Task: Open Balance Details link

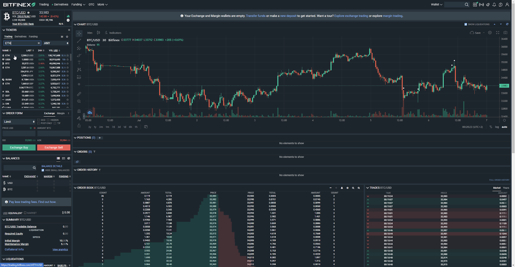Action: 52,166
